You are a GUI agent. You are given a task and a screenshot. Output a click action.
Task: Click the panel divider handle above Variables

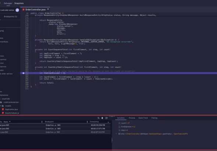tap(112, 116)
